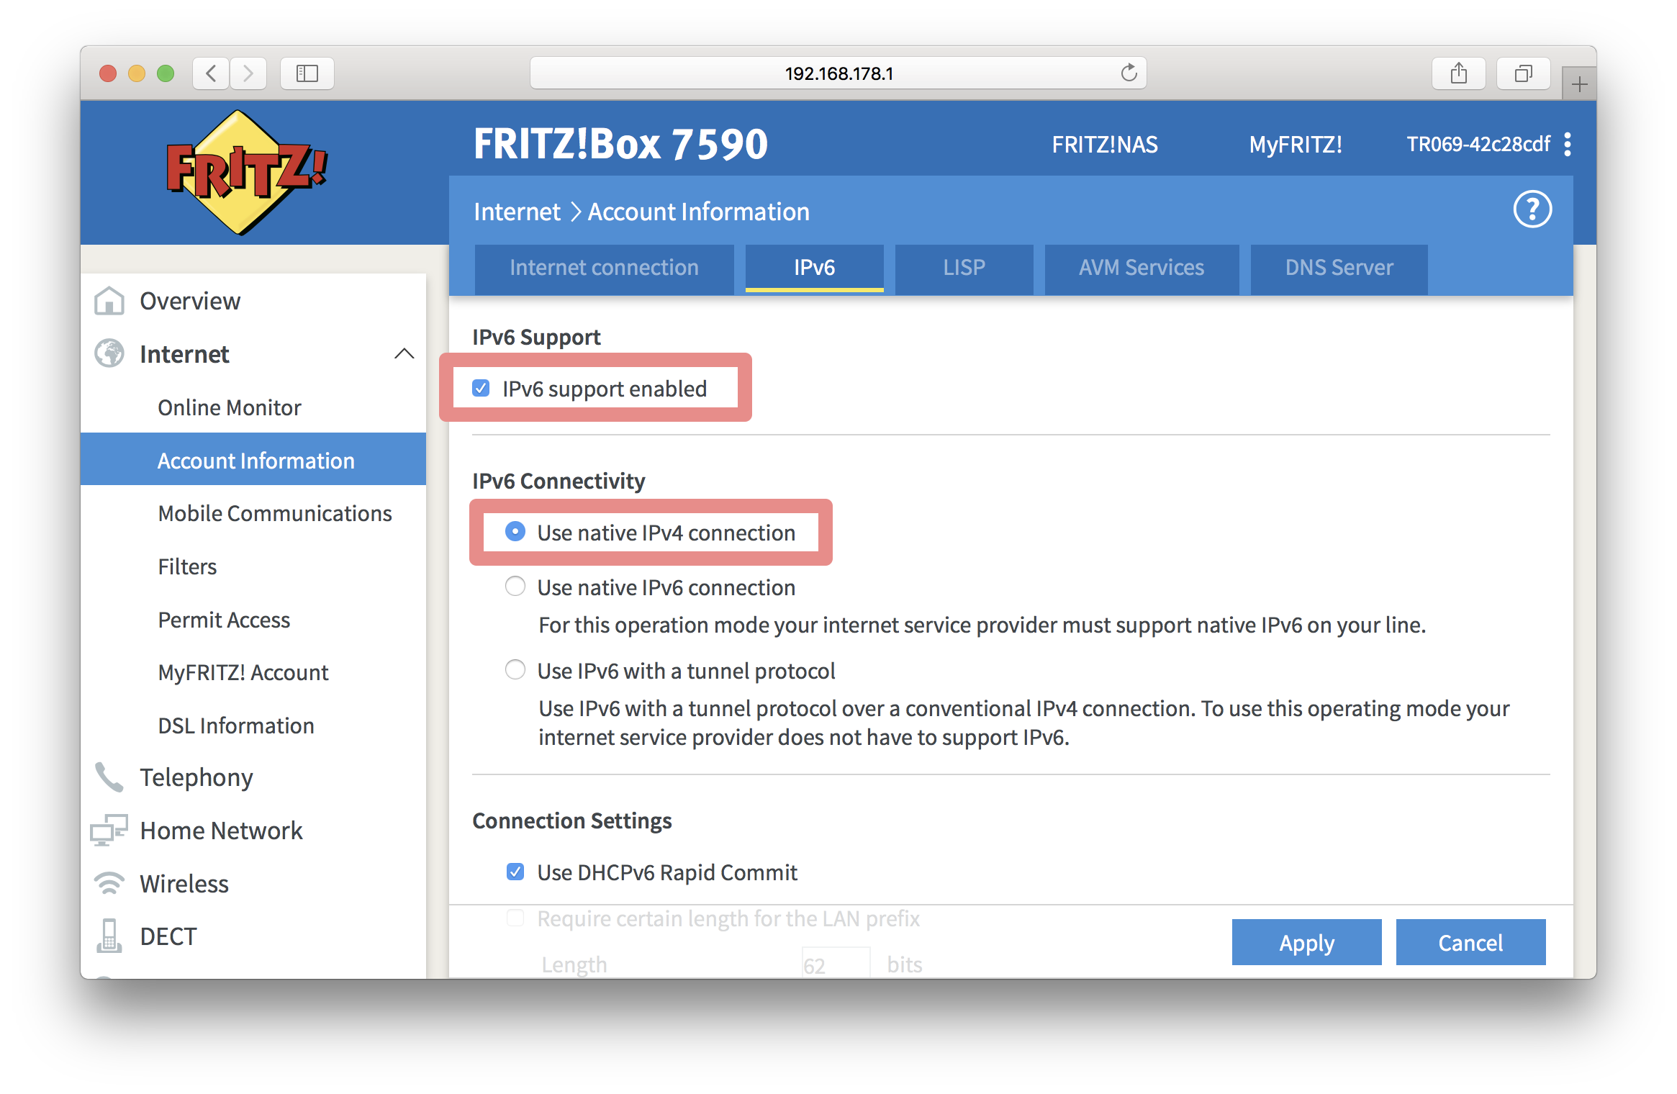Click the Apply button
Image resolution: width=1677 pixels, height=1094 pixels.
coord(1307,942)
